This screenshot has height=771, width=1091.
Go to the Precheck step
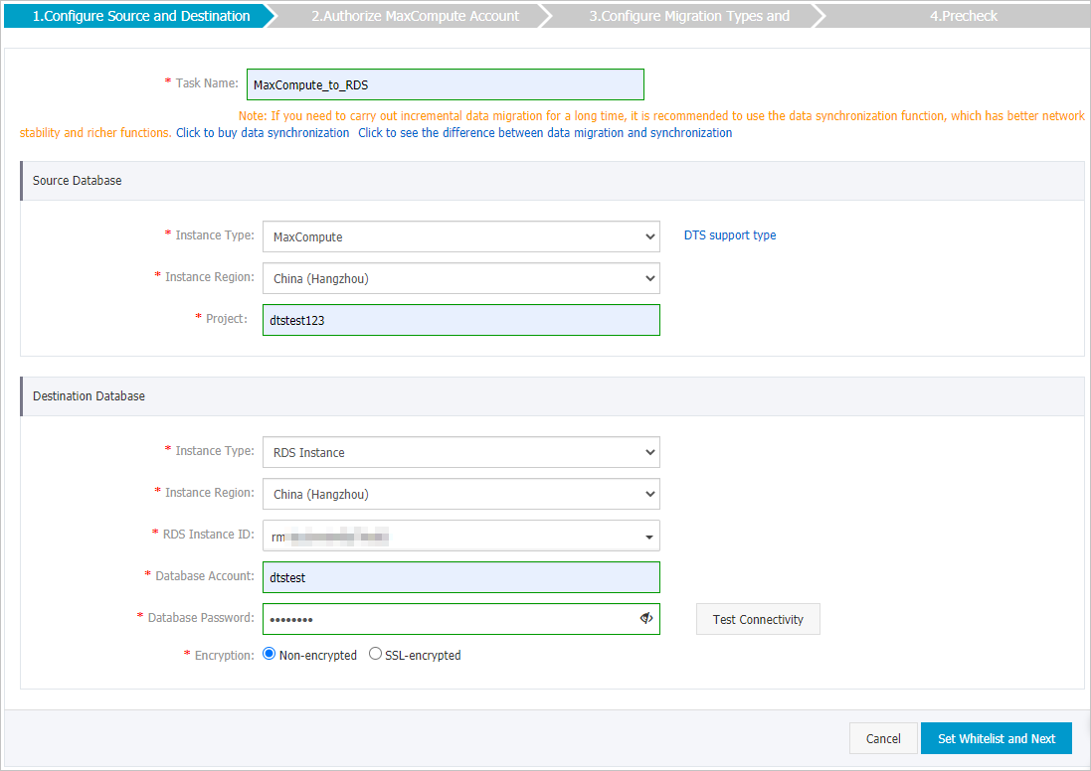pos(963,15)
